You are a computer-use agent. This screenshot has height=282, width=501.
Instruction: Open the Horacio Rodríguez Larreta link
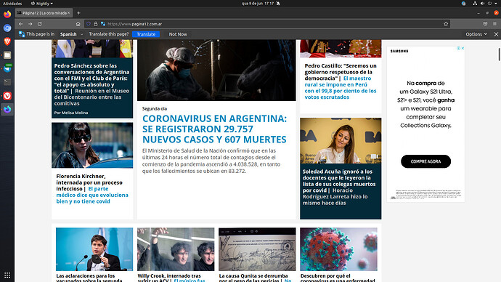[335, 197]
